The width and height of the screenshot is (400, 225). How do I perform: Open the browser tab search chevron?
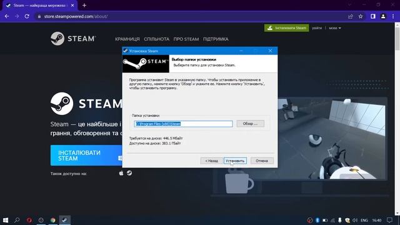coord(350,4)
